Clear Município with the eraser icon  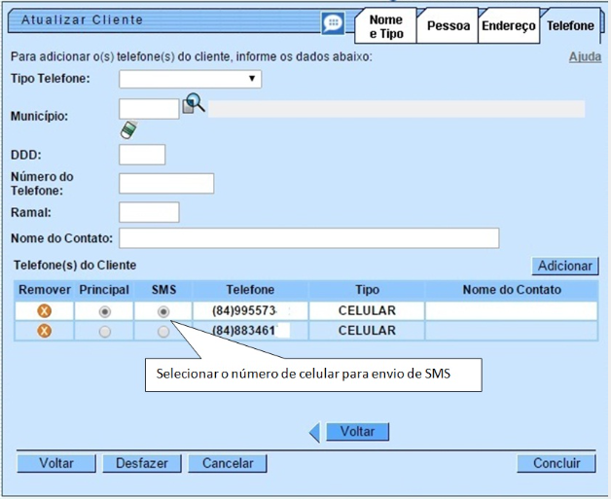(128, 129)
